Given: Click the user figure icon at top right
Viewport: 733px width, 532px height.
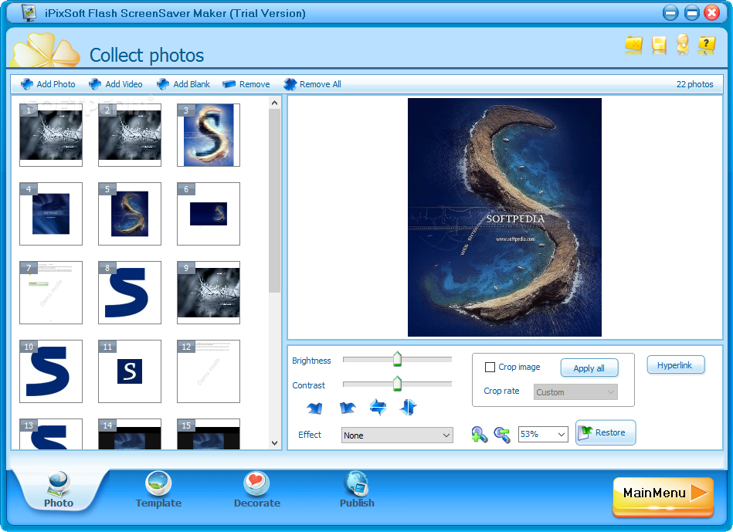Looking at the screenshot, I should 683,45.
